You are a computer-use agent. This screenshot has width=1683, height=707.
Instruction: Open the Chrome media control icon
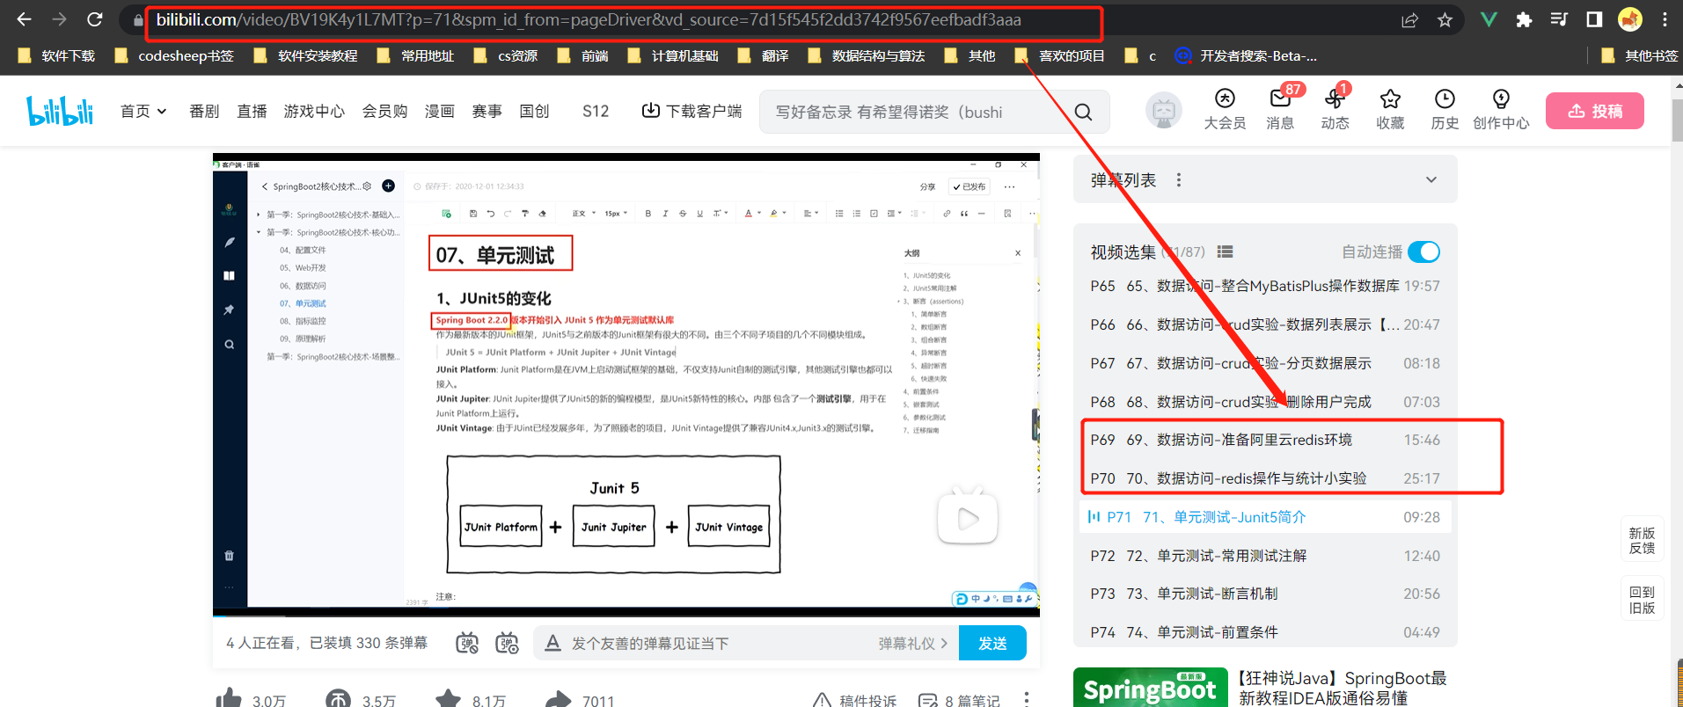[x=1559, y=19]
